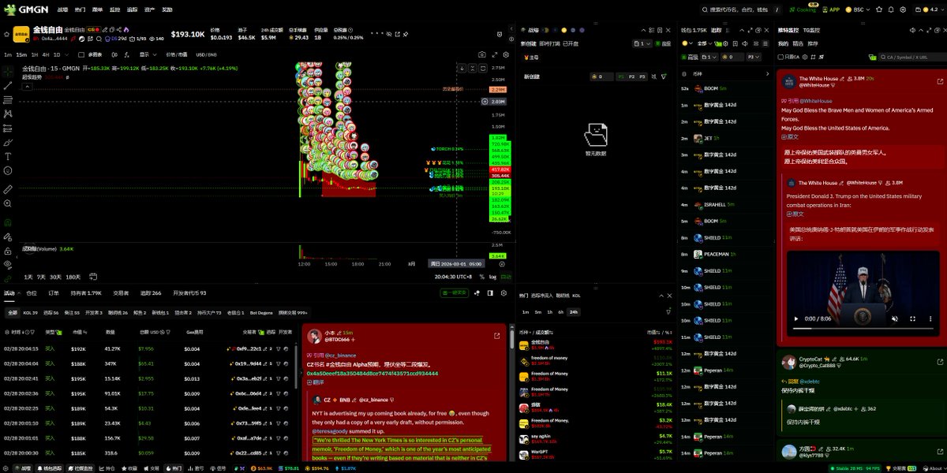Open the APP download icon
The width and height of the screenshot is (947, 473).
(829, 9)
